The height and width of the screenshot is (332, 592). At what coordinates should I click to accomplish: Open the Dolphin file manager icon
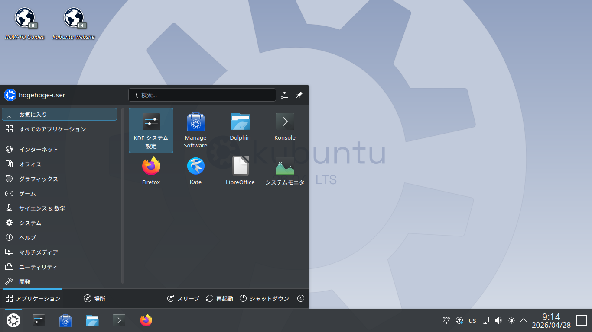pyautogui.click(x=240, y=125)
